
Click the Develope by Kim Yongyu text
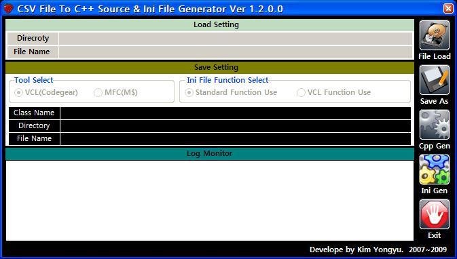pyautogui.click(x=357, y=250)
